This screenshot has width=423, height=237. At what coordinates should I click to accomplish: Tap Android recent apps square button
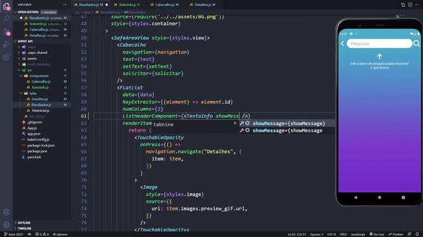click(x=403, y=197)
